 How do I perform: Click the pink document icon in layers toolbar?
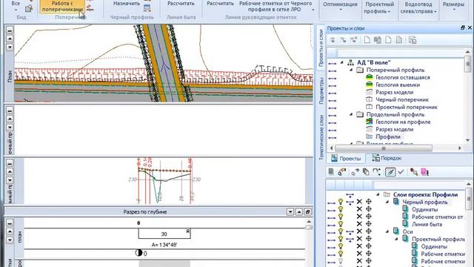coord(424,172)
